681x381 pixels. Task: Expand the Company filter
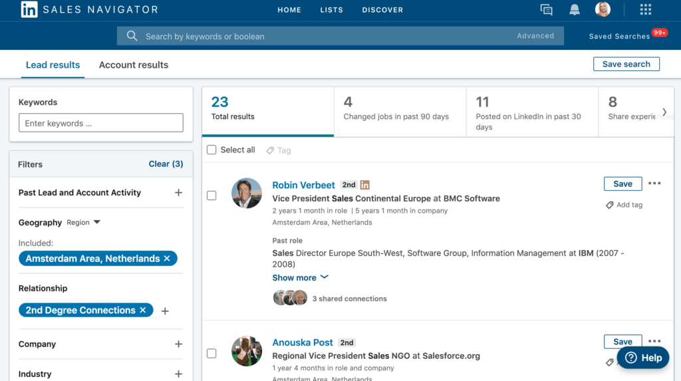[178, 344]
